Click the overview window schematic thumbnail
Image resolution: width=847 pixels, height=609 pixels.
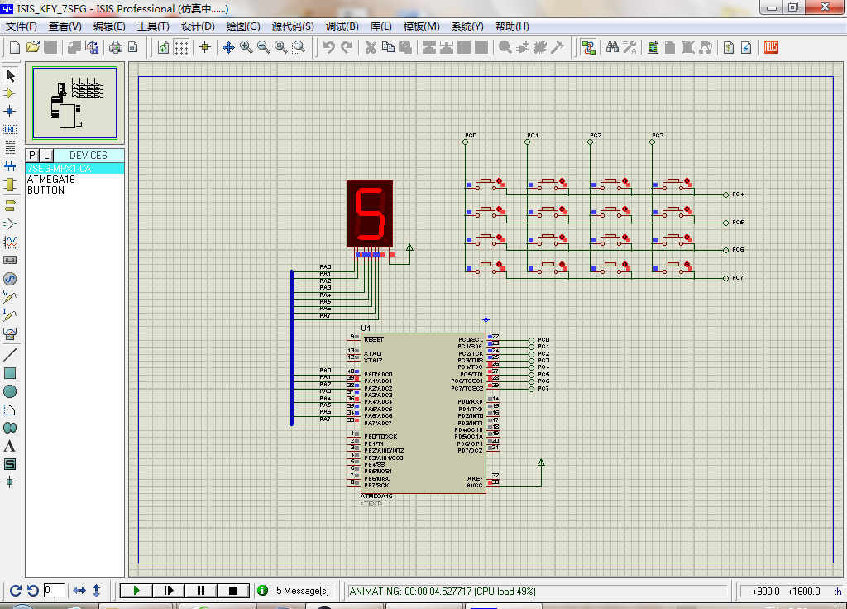tap(74, 103)
